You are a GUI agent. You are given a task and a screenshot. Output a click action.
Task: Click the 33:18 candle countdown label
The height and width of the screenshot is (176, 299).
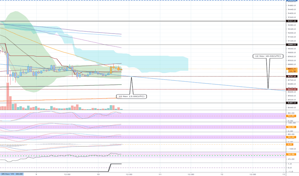(292, 71)
